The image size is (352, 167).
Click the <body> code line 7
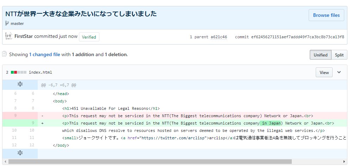tap(60, 101)
